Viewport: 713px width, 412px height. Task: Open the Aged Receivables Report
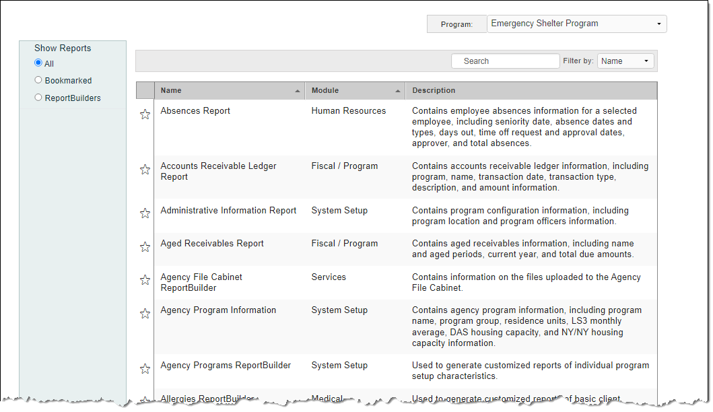pyautogui.click(x=212, y=243)
